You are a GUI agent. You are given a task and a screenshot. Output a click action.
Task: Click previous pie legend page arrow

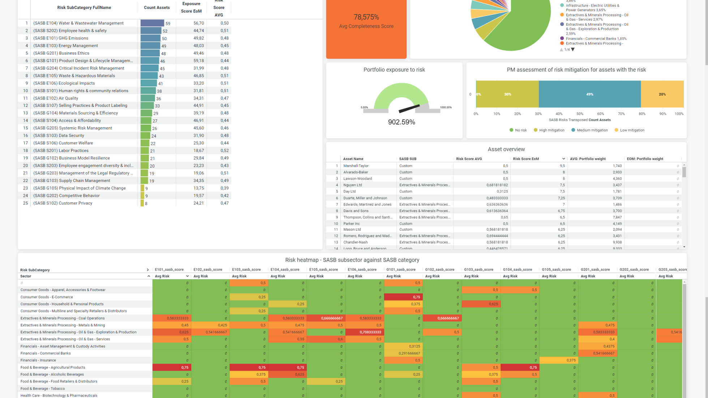(x=561, y=49)
